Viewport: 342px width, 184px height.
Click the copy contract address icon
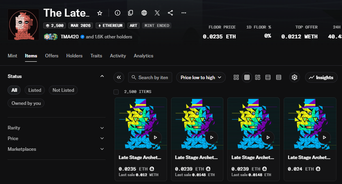tap(130, 13)
